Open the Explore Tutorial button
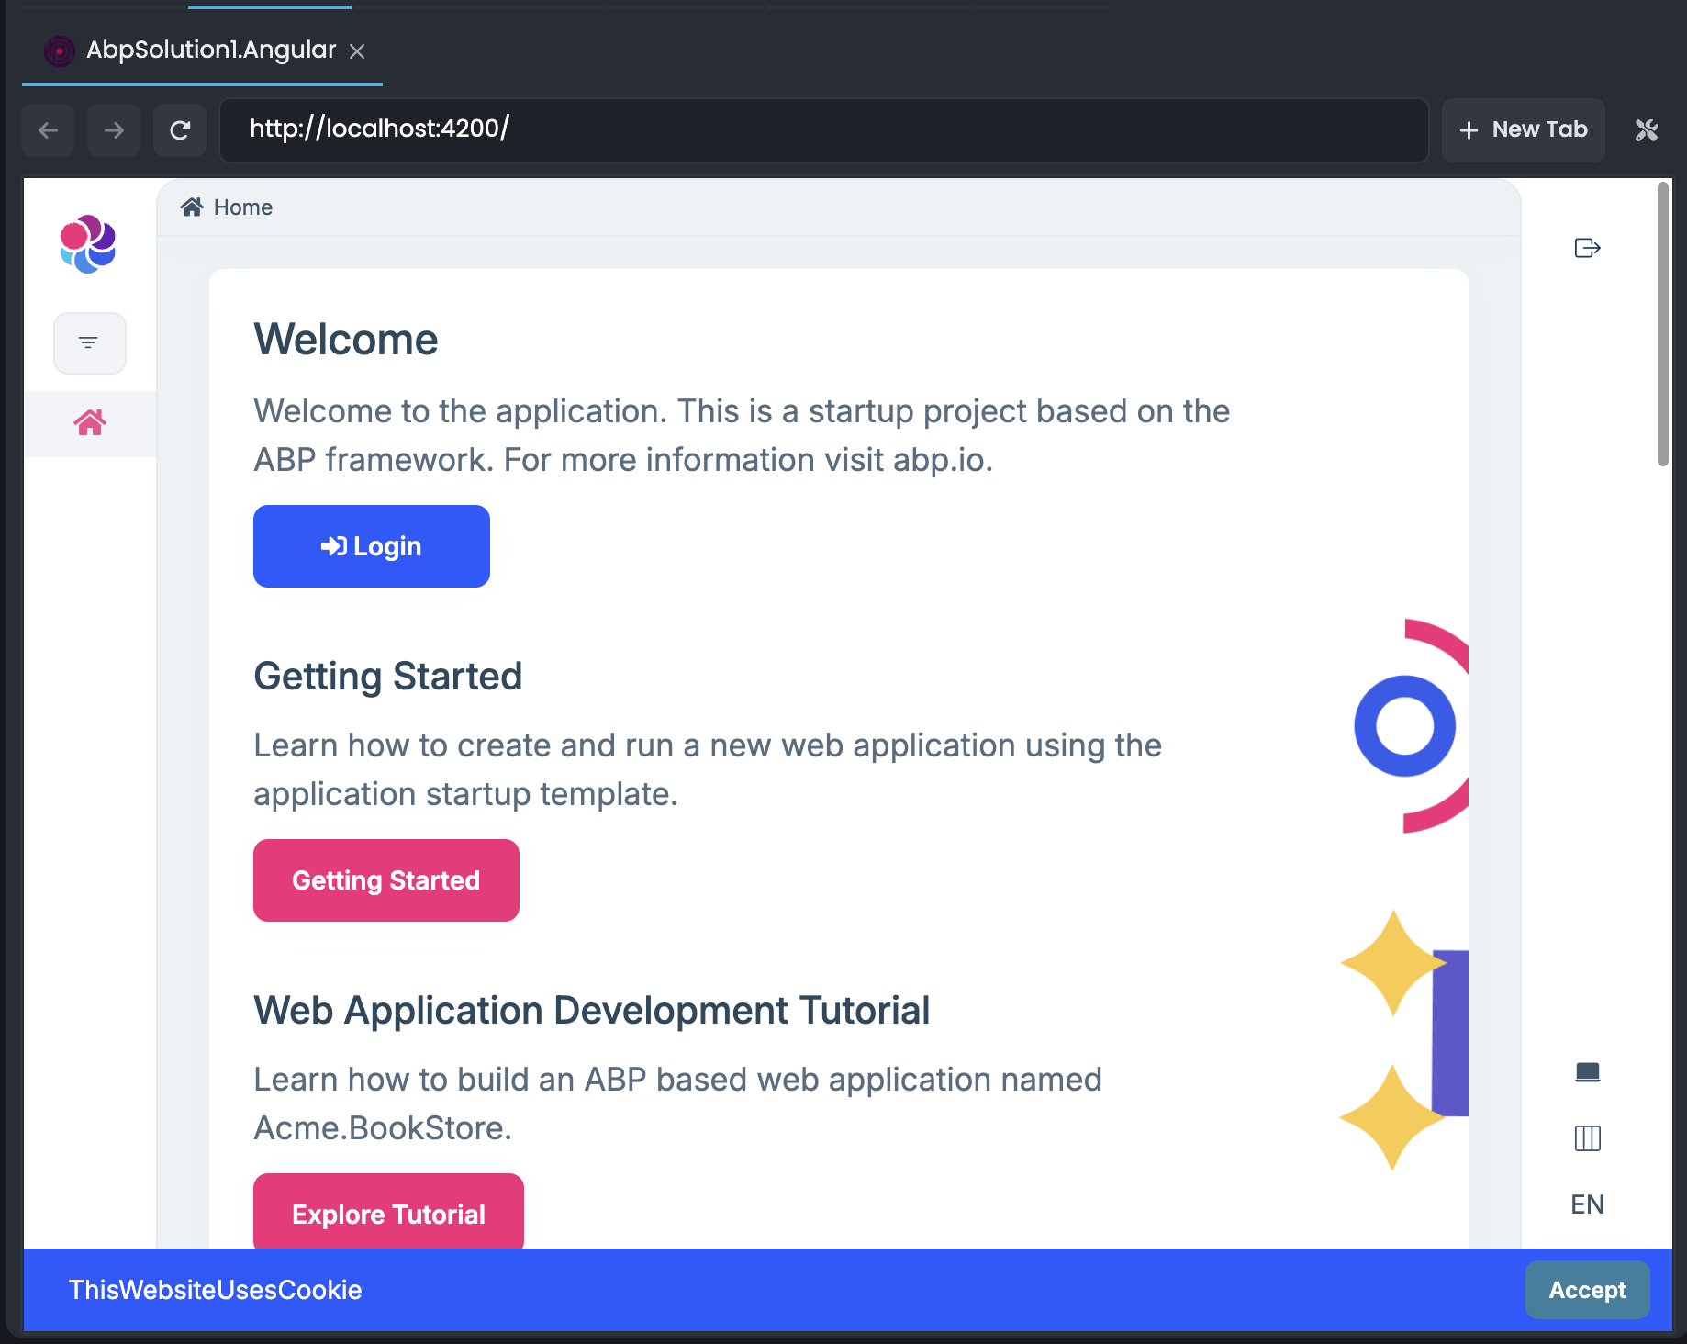 [388, 1213]
